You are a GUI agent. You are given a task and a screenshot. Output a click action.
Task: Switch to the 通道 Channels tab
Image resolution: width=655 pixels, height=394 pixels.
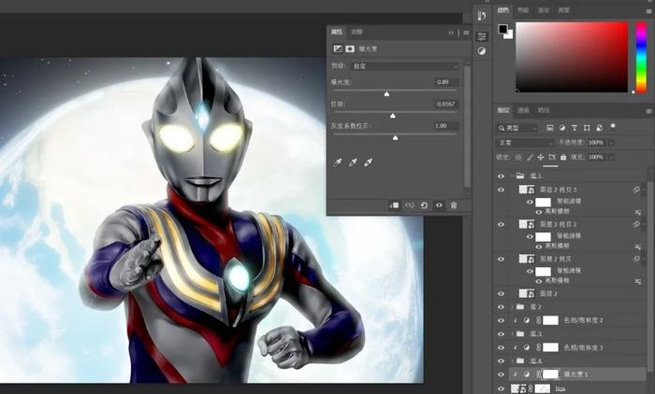523,110
